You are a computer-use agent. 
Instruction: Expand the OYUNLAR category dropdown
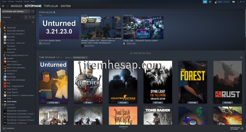[21, 17]
